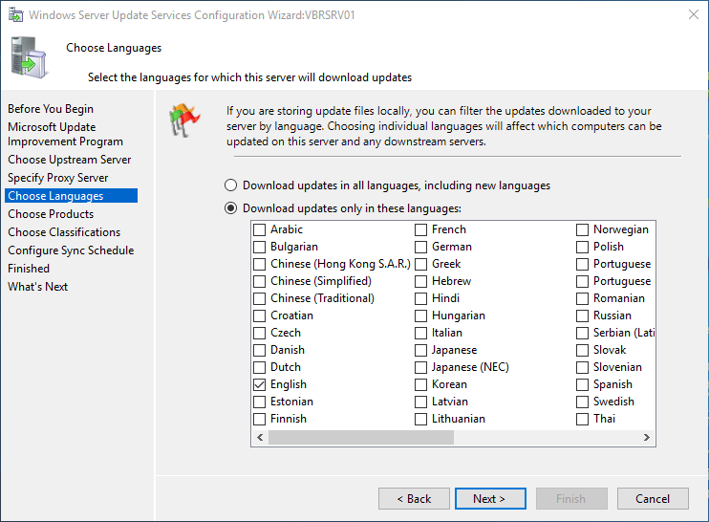This screenshot has height=522, width=709.
Task: Uncheck the English language checkbox
Action: (x=260, y=384)
